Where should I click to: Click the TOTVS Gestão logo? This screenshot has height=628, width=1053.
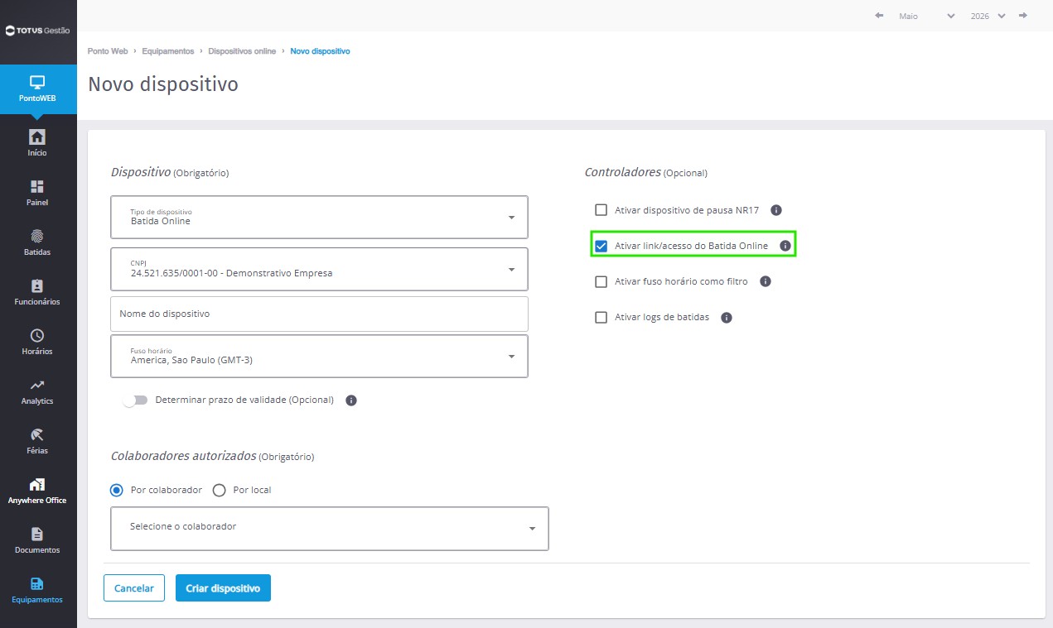[37, 31]
